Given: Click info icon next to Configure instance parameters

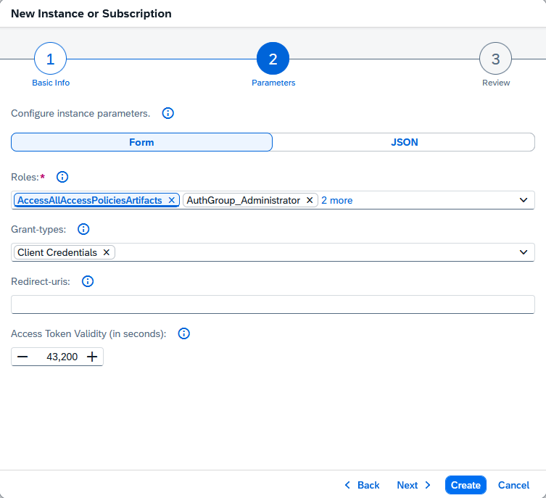Looking at the screenshot, I should tap(168, 113).
